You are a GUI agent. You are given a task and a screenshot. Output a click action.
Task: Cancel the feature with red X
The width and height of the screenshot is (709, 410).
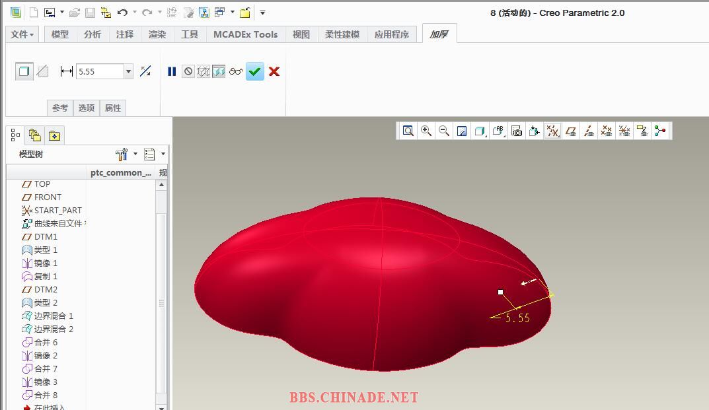click(274, 71)
